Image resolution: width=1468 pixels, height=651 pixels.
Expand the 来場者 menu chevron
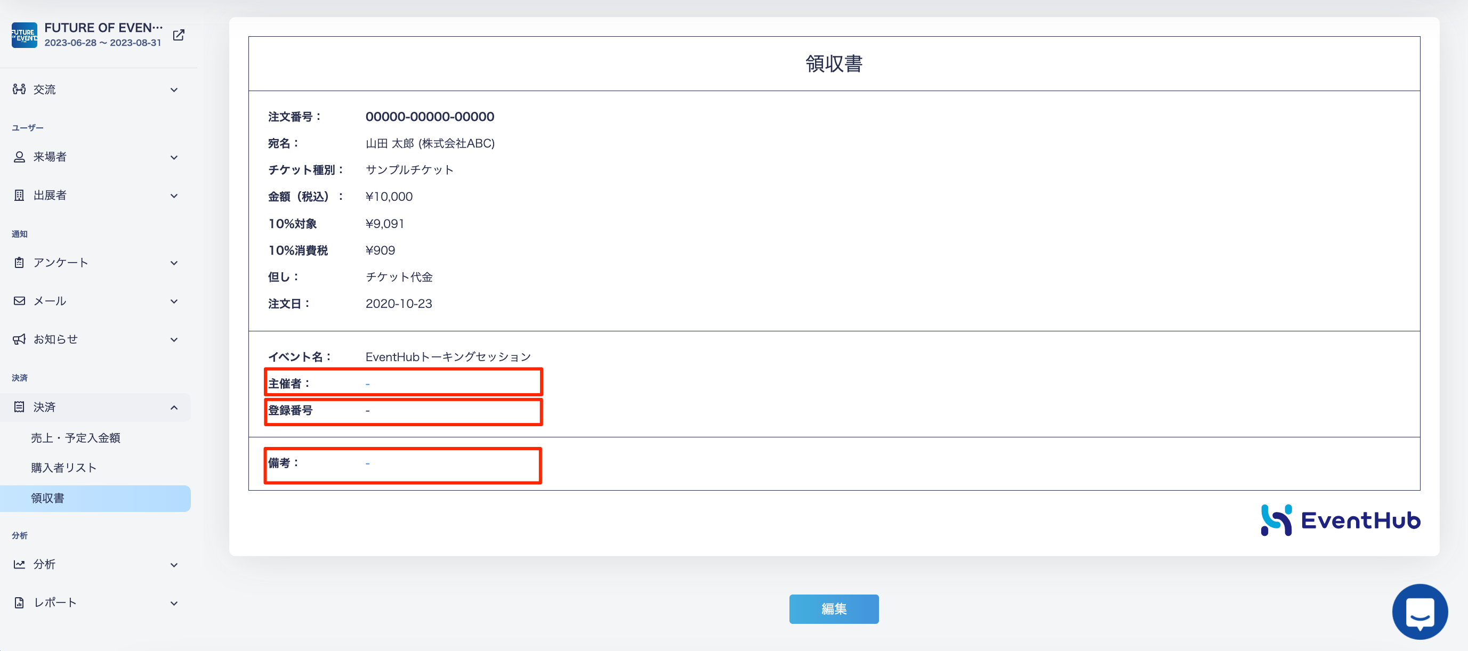174,158
